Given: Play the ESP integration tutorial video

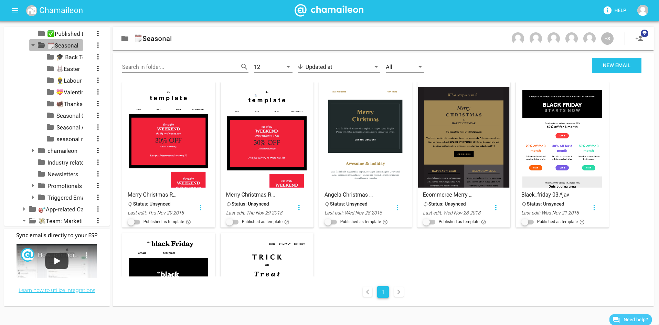Looking at the screenshot, I should [x=56, y=261].
